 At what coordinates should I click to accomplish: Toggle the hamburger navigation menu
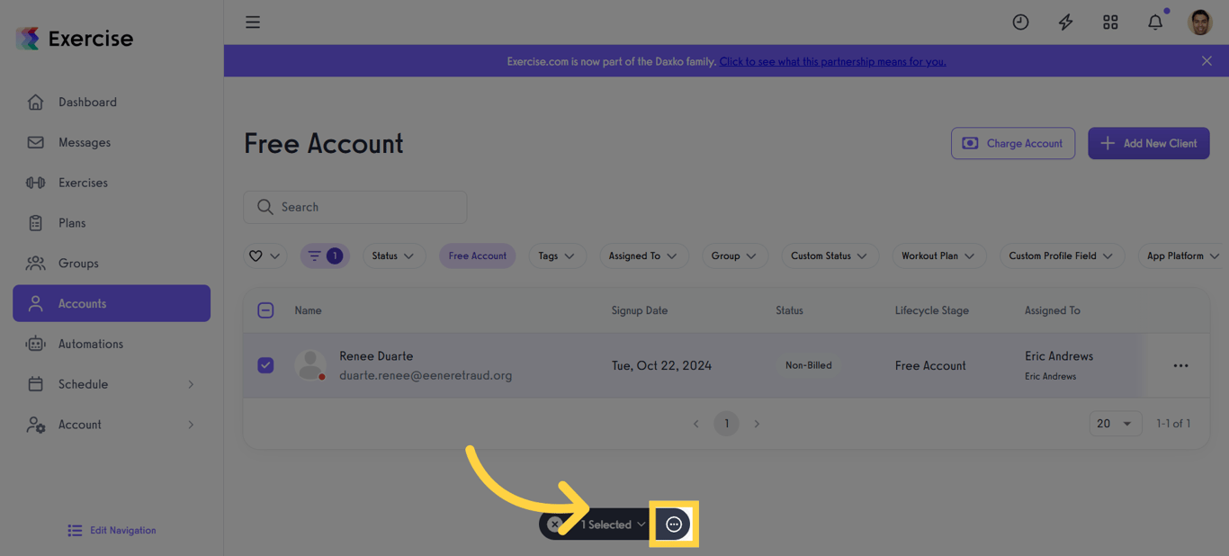pyautogui.click(x=252, y=22)
